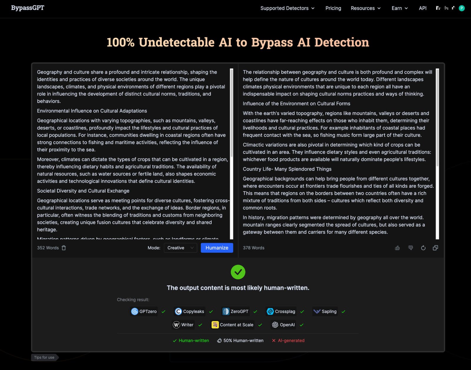
Task: Regenerate the humanized output text
Action: tap(423, 248)
